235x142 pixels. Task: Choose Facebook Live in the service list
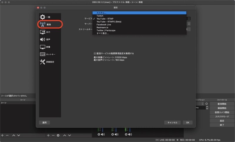pos(139,25)
